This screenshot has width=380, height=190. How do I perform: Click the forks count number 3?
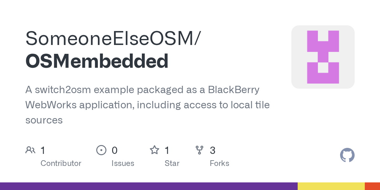pyautogui.click(x=213, y=150)
